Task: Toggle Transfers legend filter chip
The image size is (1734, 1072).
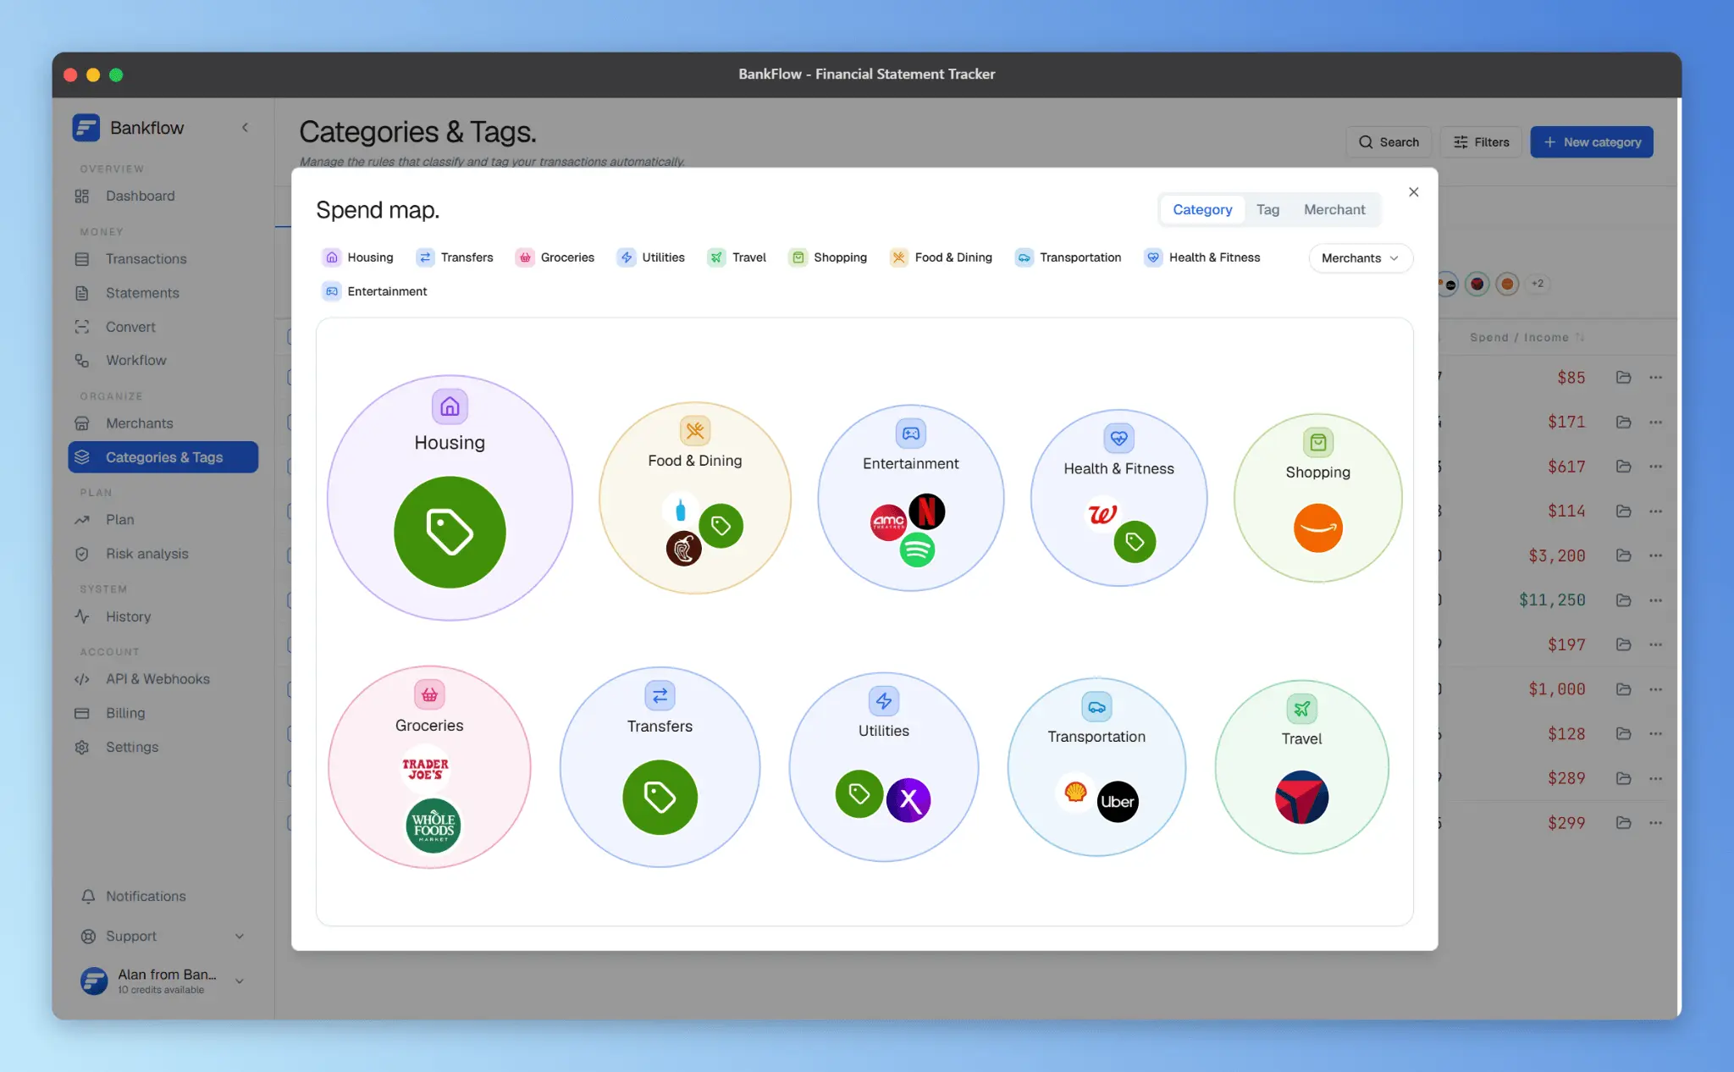Action: click(x=455, y=257)
